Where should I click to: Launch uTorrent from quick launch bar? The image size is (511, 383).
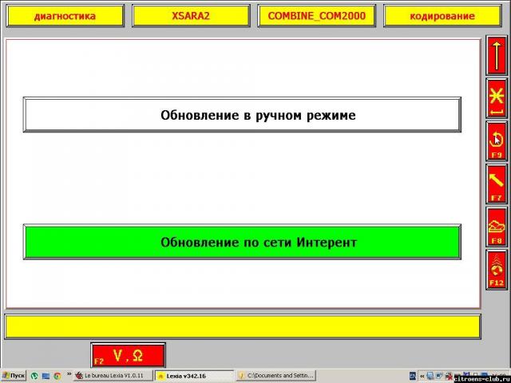(x=34, y=376)
